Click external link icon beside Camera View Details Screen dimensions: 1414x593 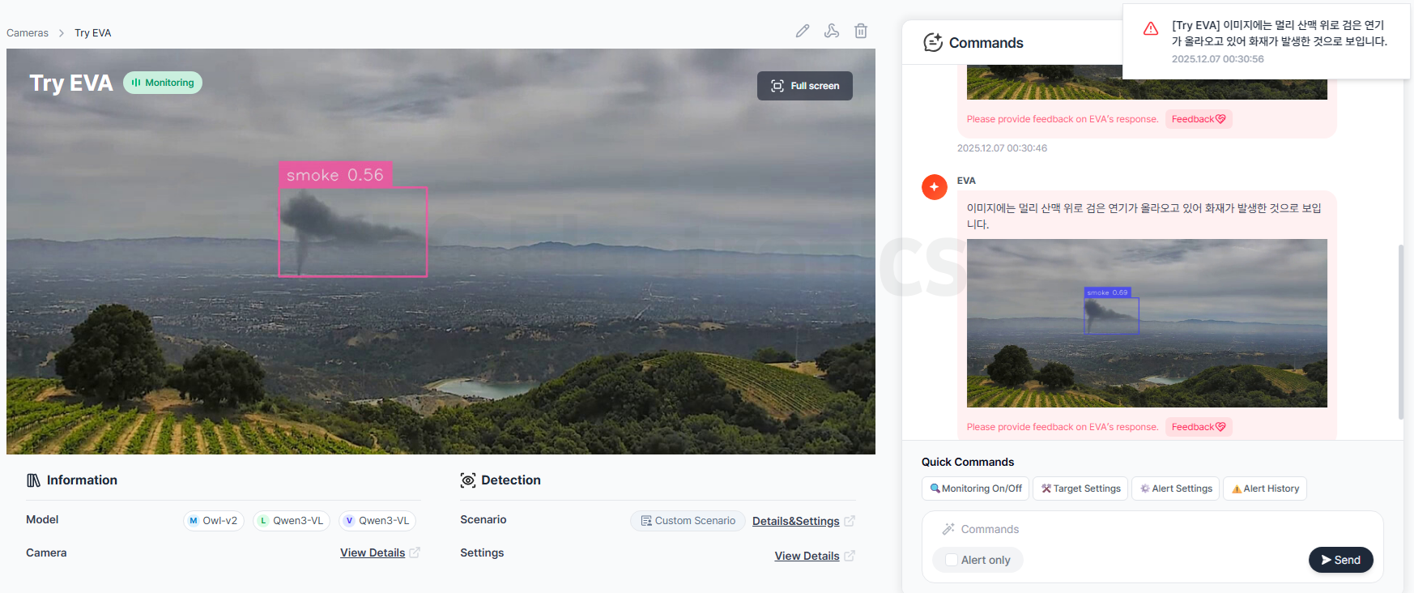[x=415, y=552]
